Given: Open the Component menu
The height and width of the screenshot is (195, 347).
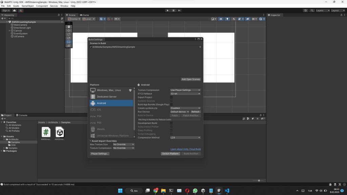Looking at the screenshot, I should pos(42,6).
